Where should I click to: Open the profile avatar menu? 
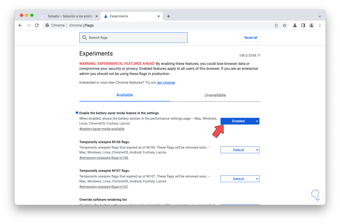tap(311, 25)
